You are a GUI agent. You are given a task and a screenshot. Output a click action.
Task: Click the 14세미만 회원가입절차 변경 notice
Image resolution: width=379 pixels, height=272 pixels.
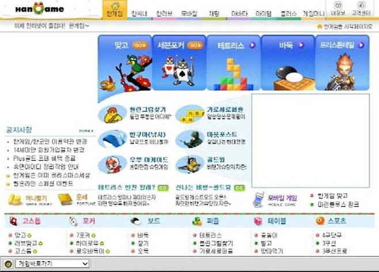pos(48,150)
